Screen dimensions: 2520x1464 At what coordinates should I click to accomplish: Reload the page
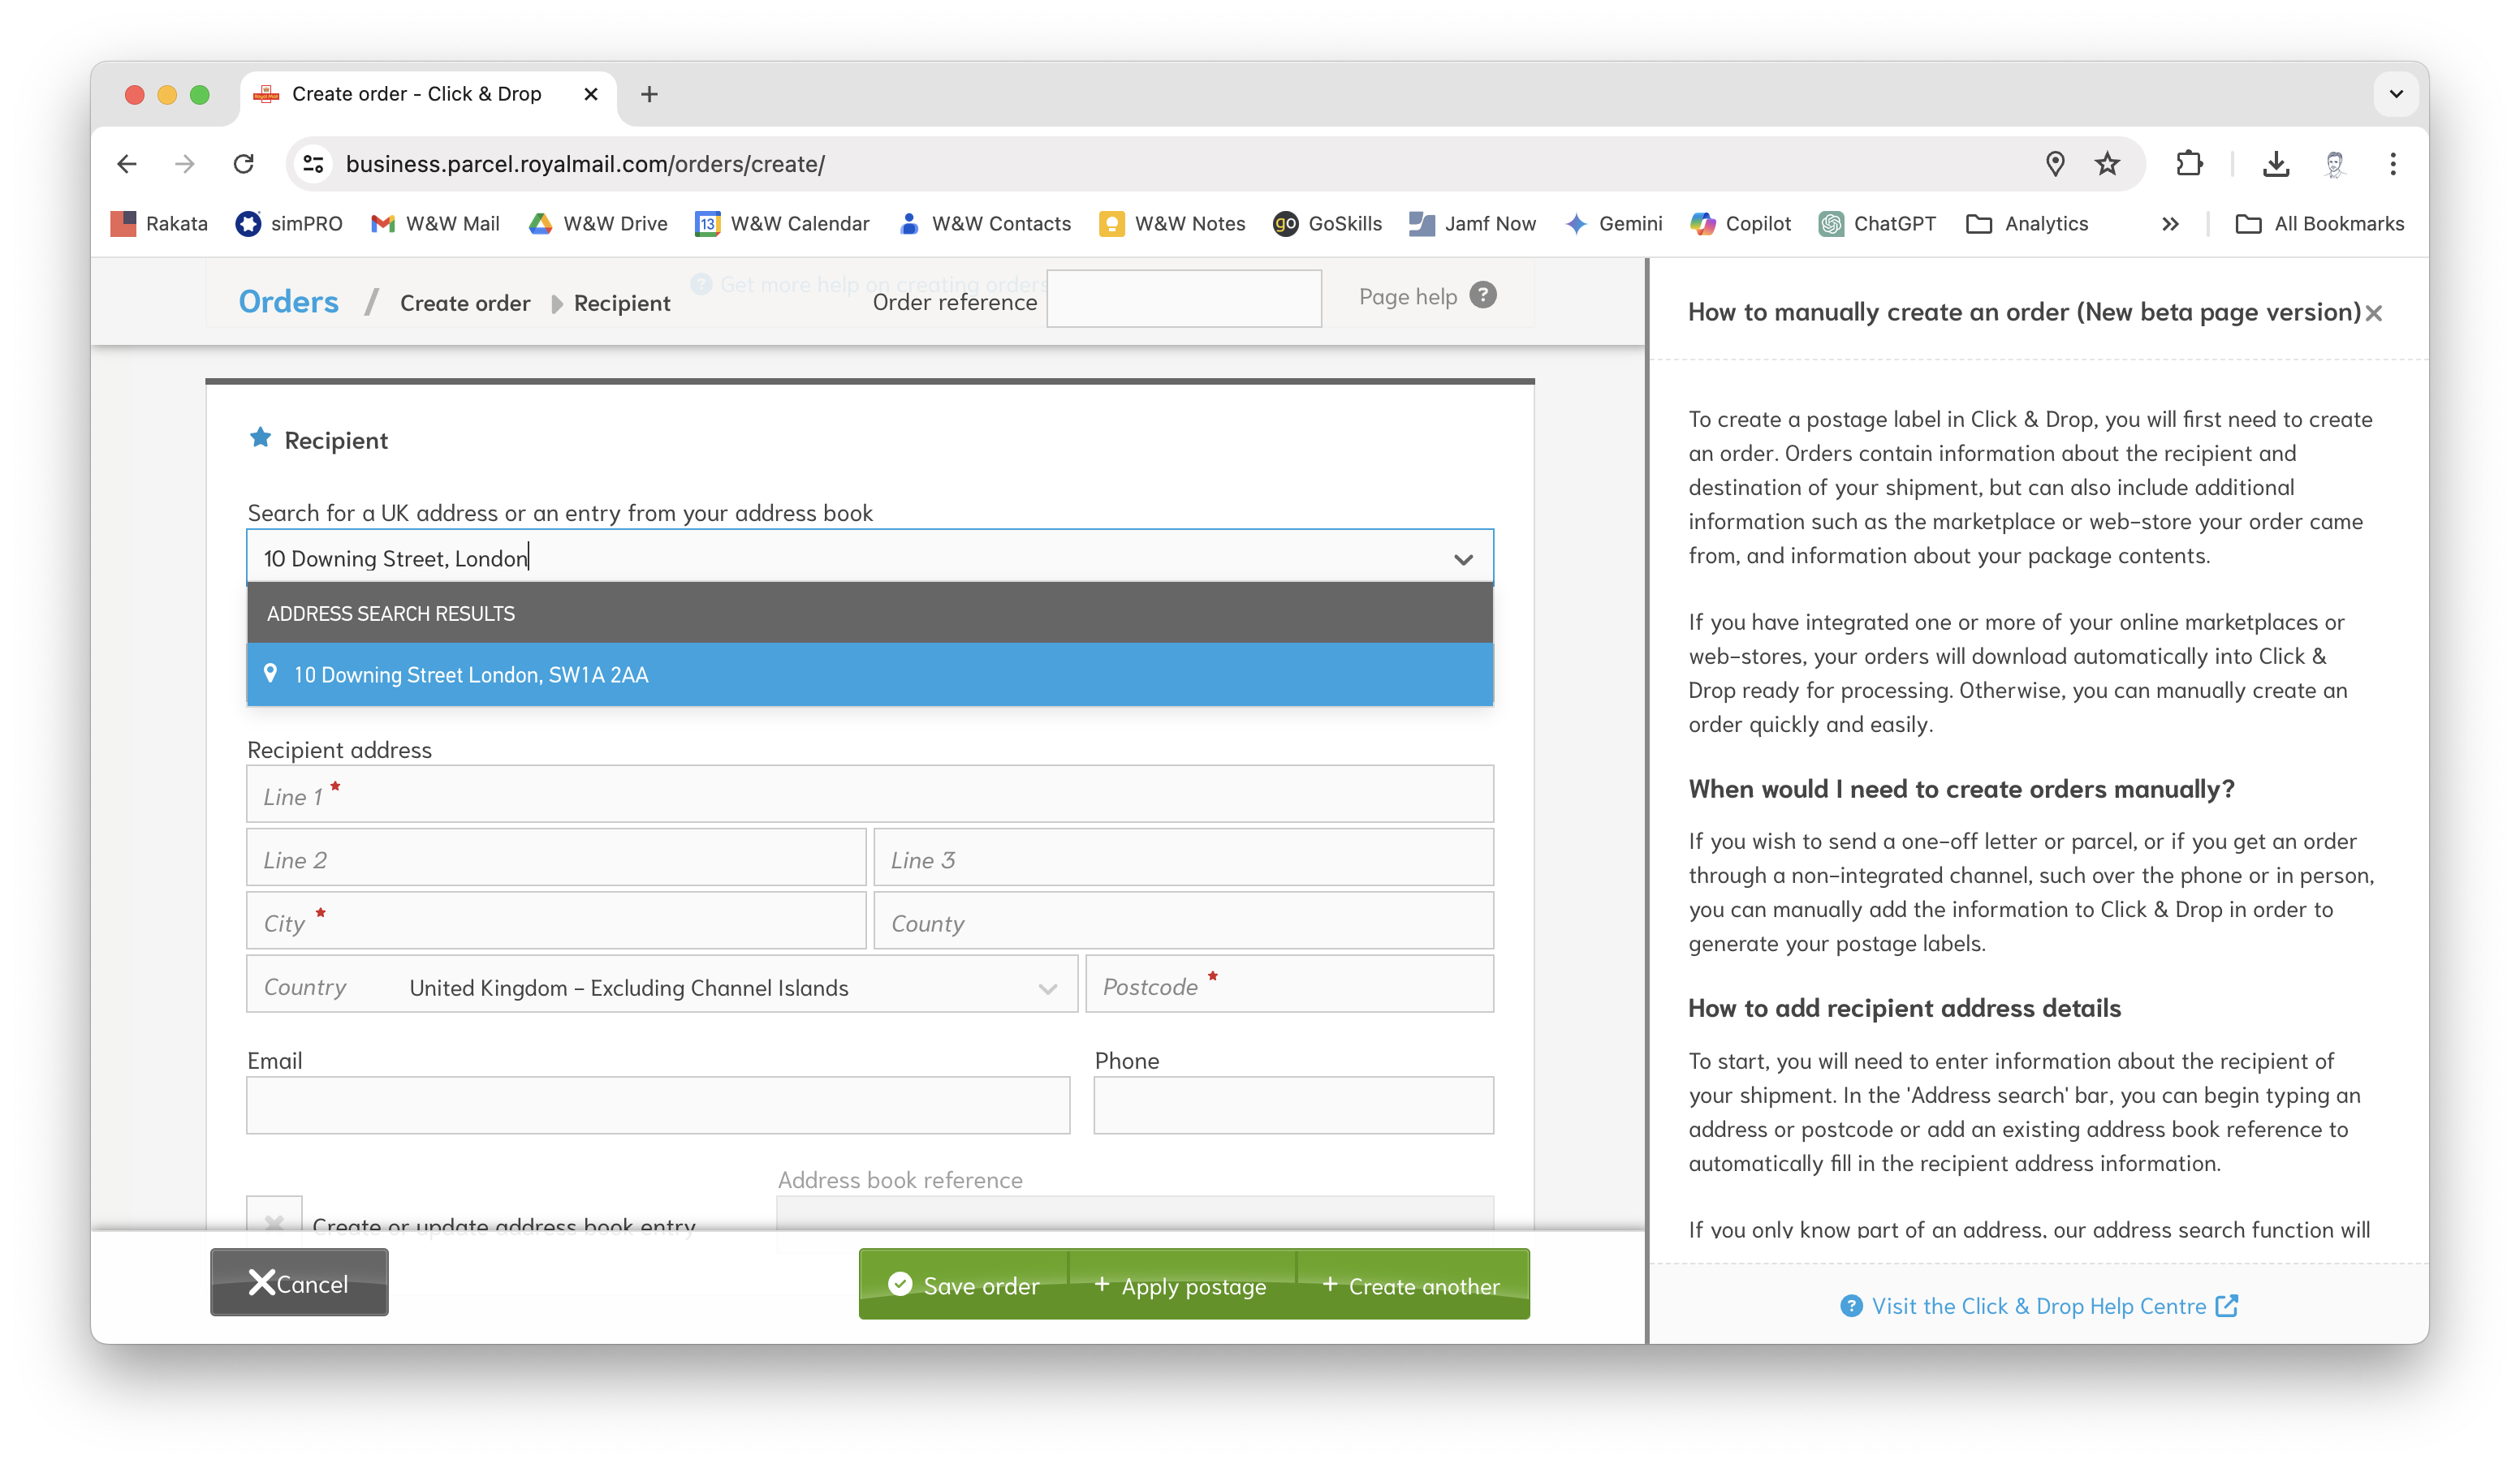243,164
